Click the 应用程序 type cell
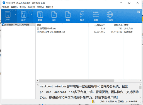 (x=128, y=32)
